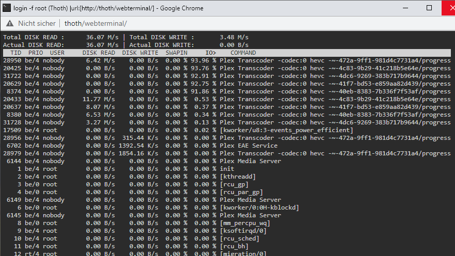Click the [kworker/0:0H-kblockd] command

coord(259,207)
